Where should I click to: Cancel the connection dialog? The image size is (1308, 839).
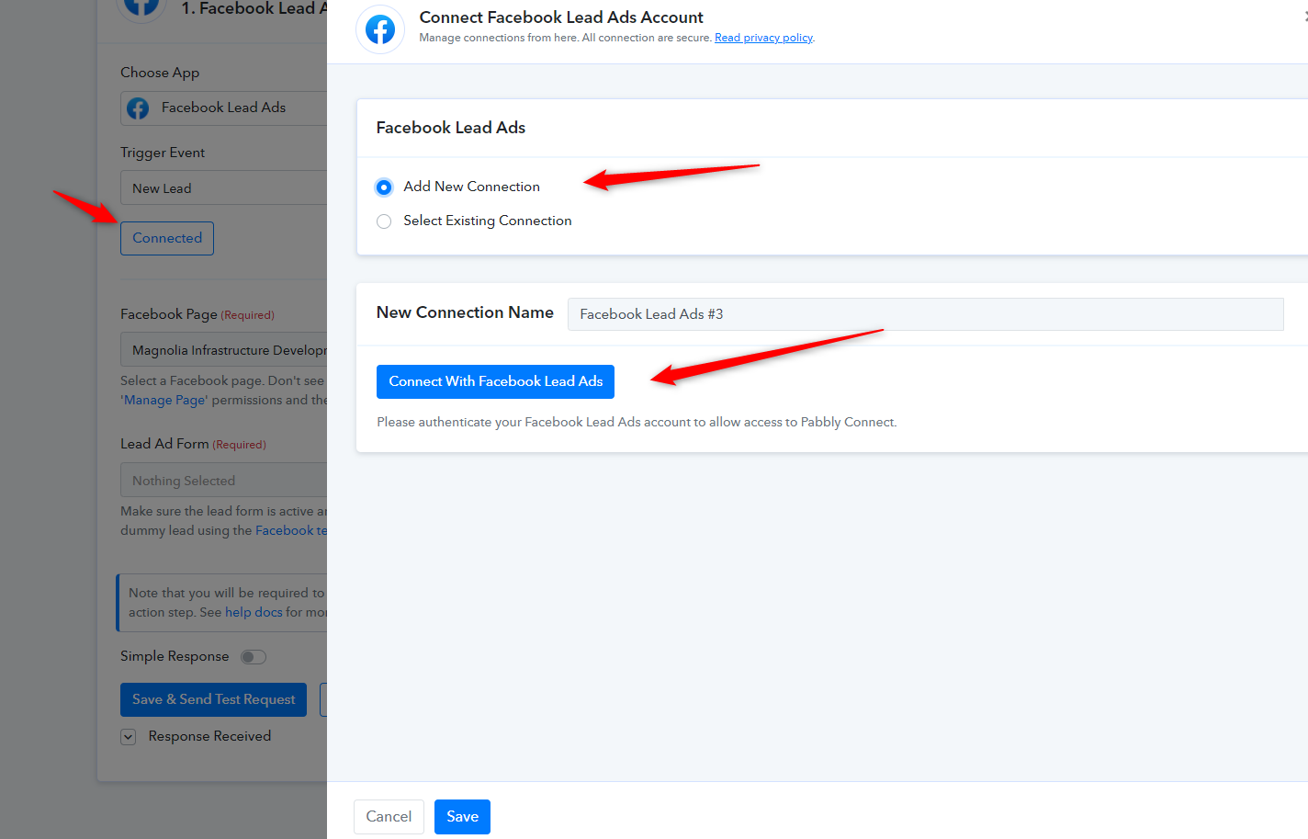tap(389, 817)
